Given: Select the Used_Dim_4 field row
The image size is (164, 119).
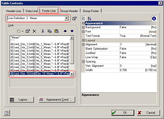Looking at the screenshot, I should 40,54.
